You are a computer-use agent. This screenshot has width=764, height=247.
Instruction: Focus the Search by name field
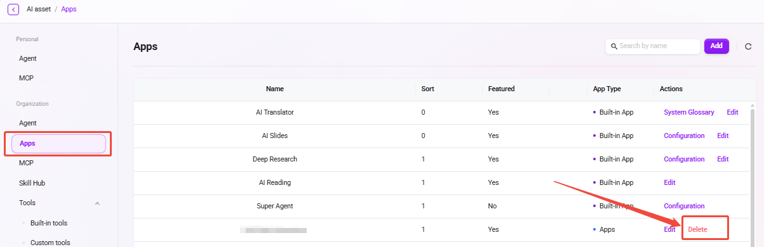click(653, 46)
